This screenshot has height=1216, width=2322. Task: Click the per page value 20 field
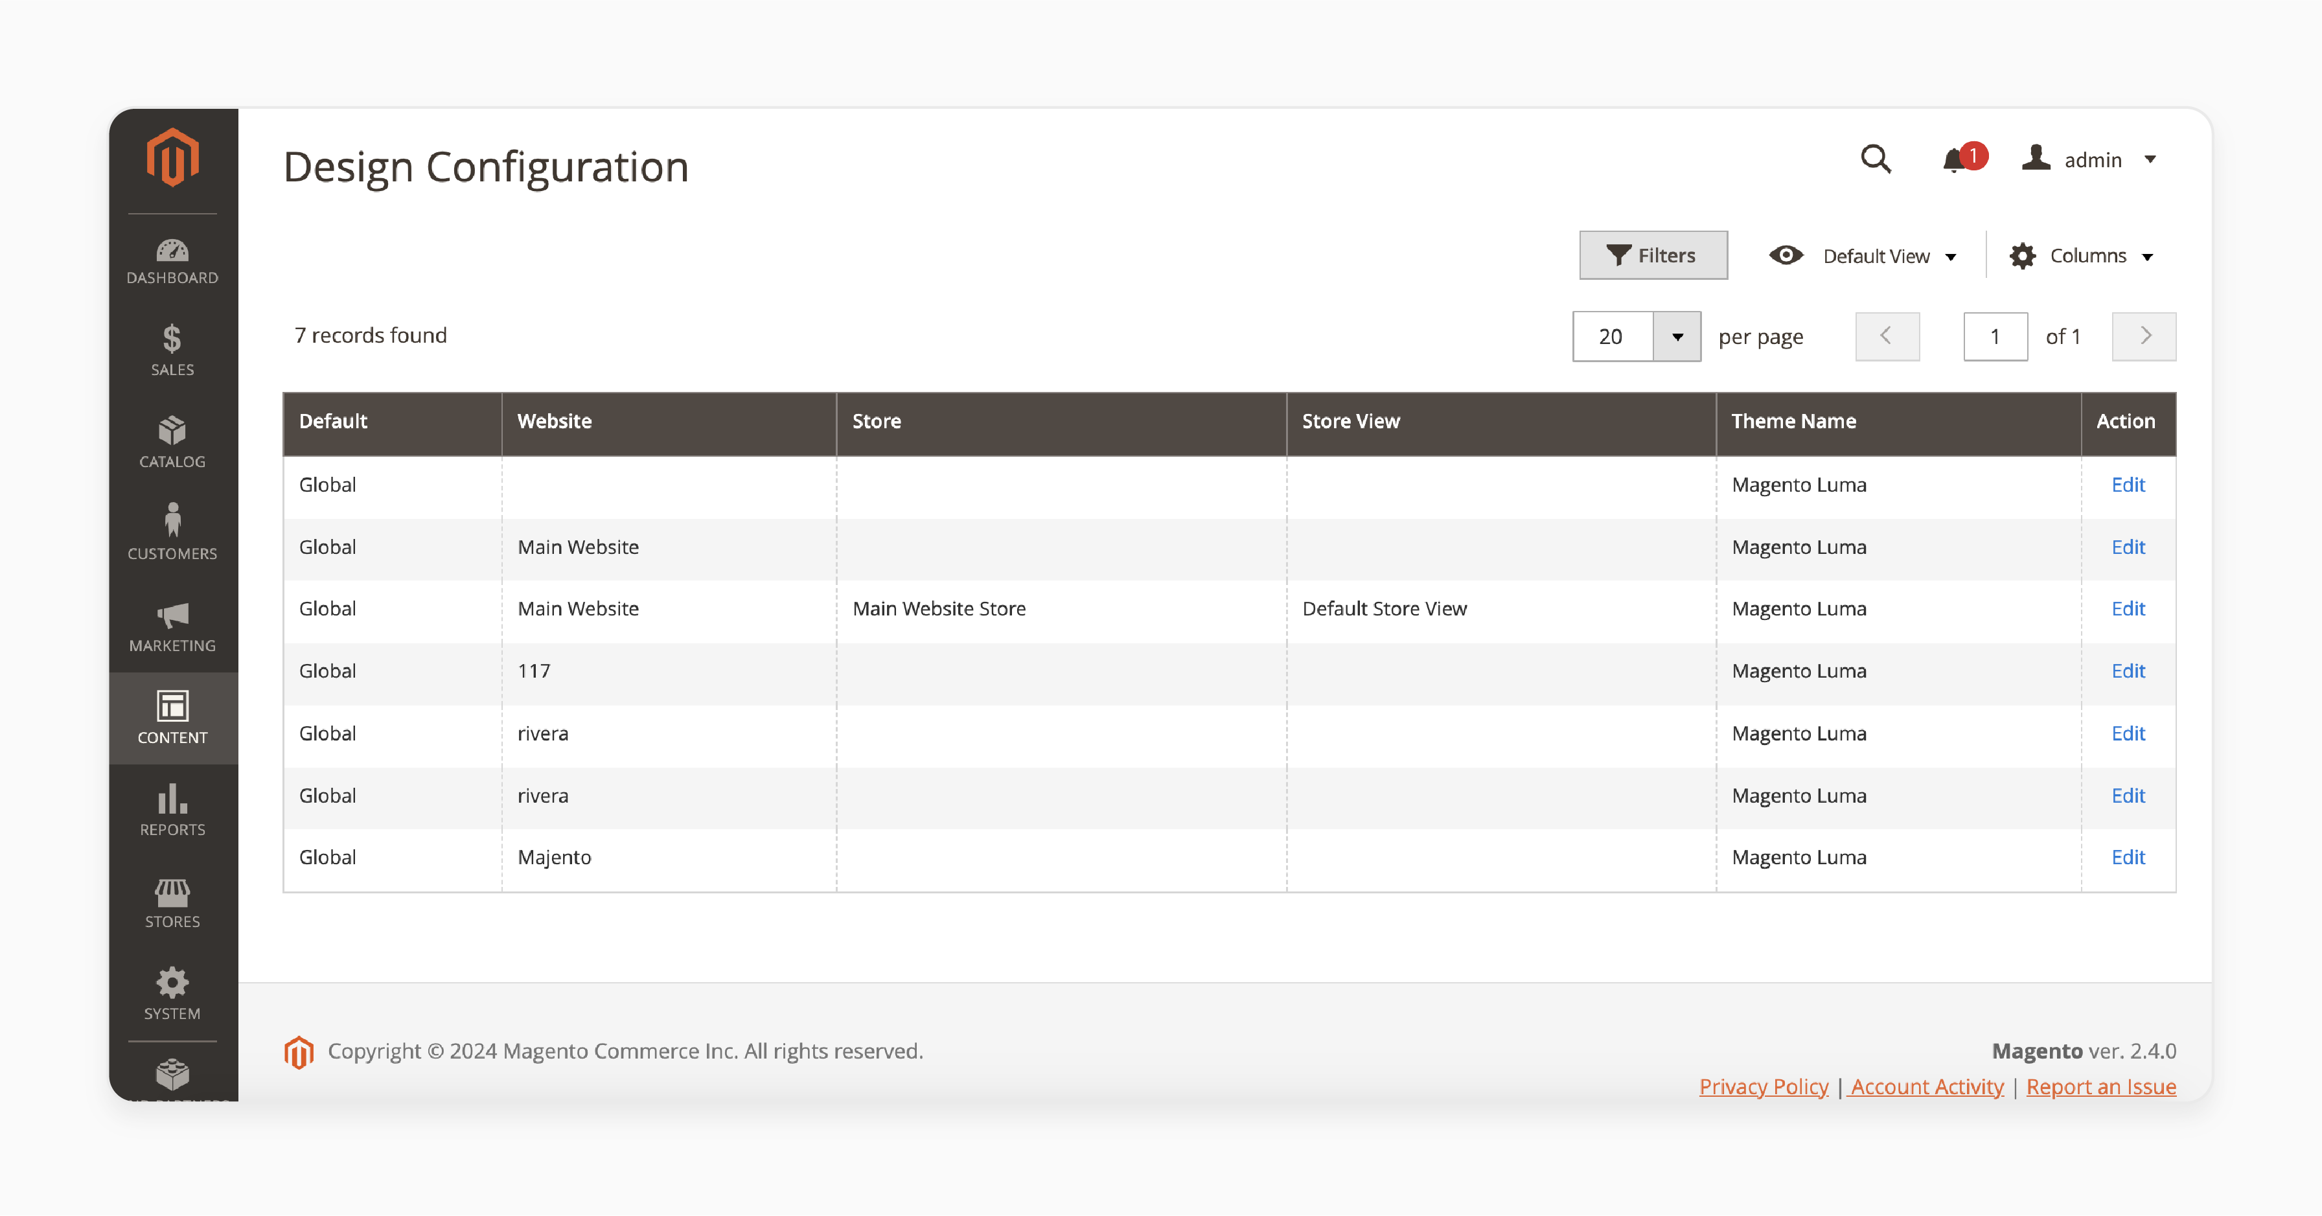pyautogui.click(x=1613, y=336)
